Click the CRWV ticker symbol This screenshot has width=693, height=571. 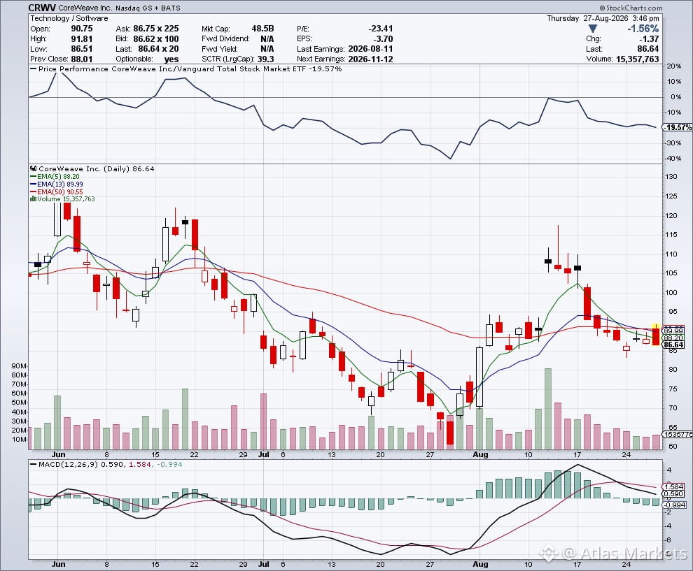(x=43, y=8)
